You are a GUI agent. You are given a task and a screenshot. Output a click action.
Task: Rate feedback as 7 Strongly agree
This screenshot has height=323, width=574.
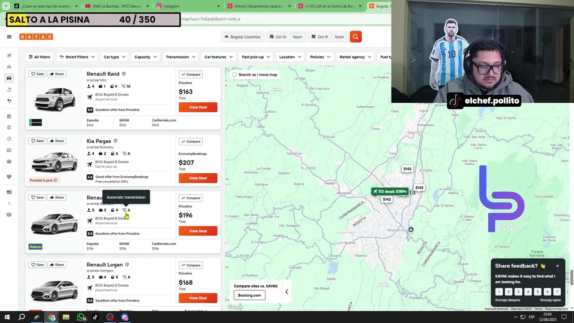557,292
